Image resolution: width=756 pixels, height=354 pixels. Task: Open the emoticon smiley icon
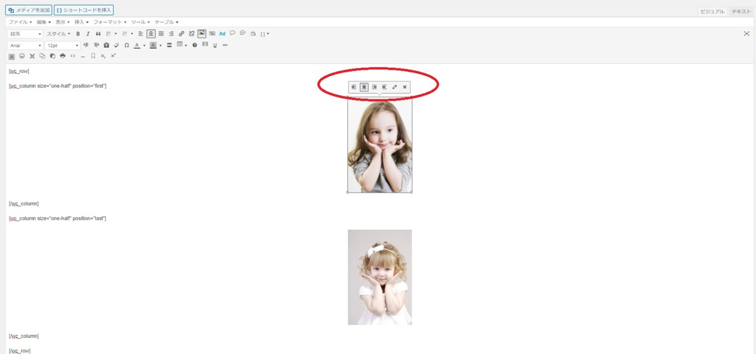pyautogui.click(x=22, y=56)
